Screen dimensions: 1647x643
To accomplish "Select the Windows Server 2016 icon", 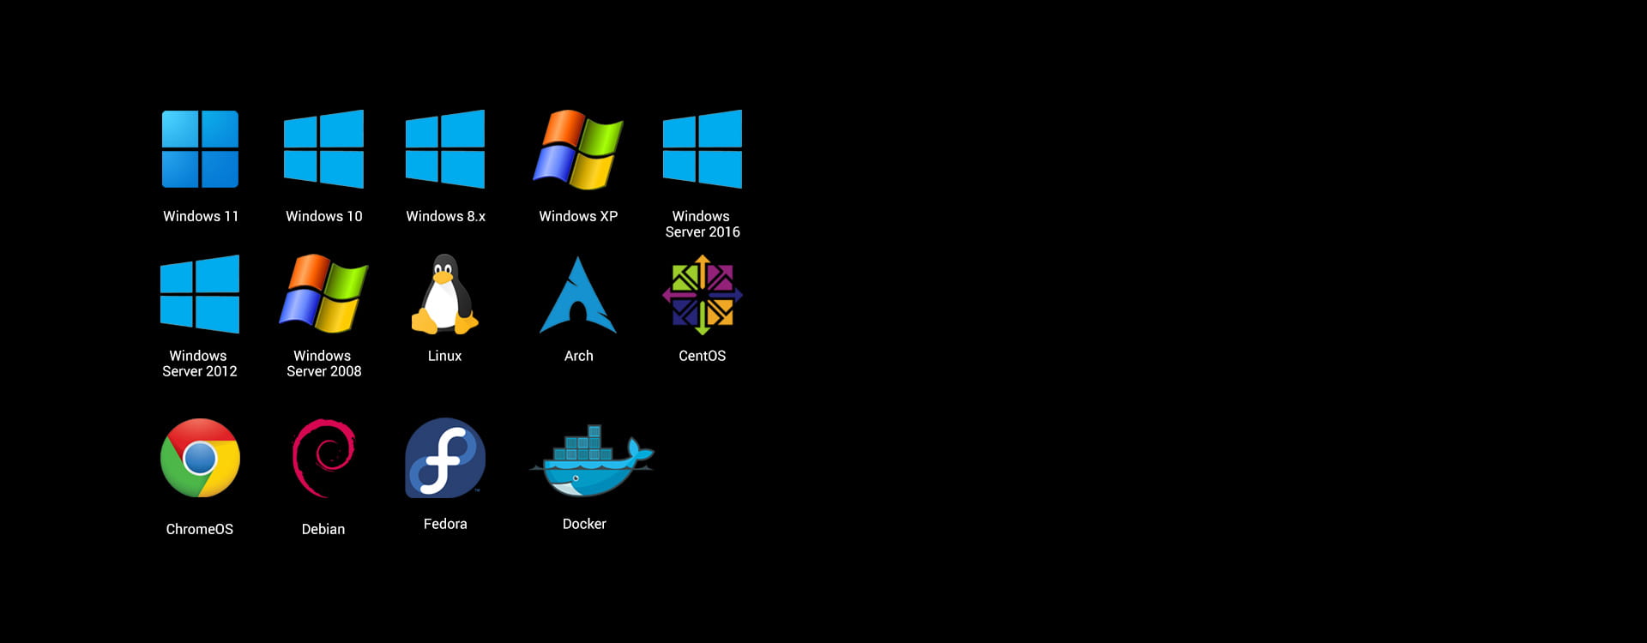I will pyautogui.click(x=703, y=149).
